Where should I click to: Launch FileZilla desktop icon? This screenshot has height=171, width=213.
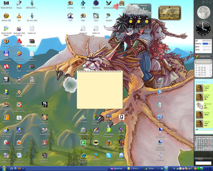point(122,144)
